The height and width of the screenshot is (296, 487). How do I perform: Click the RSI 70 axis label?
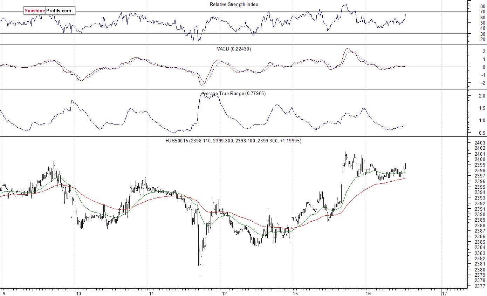(x=483, y=12)
